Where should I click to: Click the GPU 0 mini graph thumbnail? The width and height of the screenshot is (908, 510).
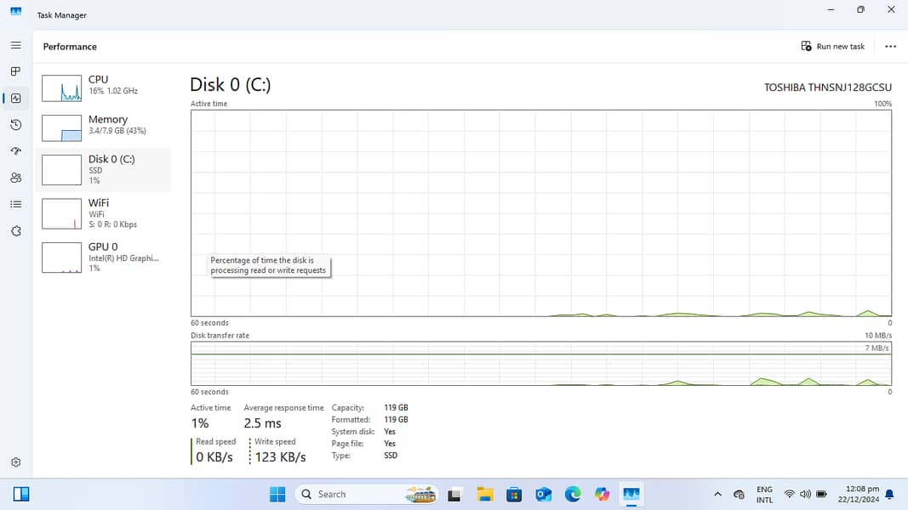pos(61,258)
